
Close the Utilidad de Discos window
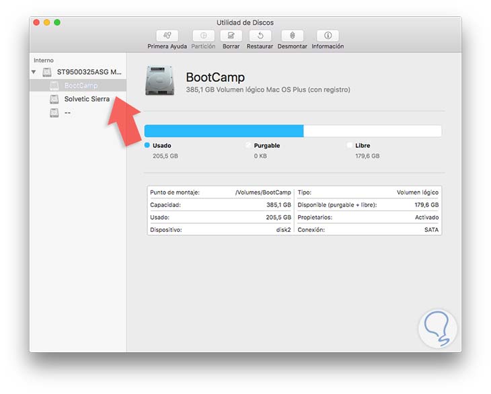pos(36,23)
